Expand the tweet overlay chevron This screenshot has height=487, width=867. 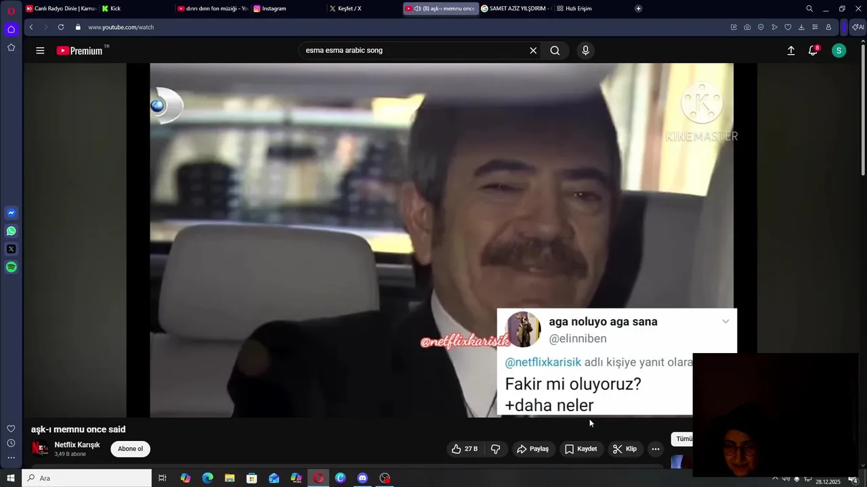[725, 321]
